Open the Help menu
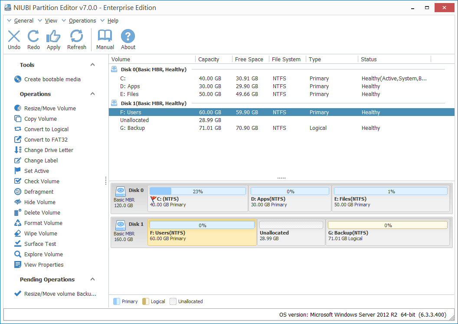The width and height of the screenshot is (458, 324). coord(113,21)
